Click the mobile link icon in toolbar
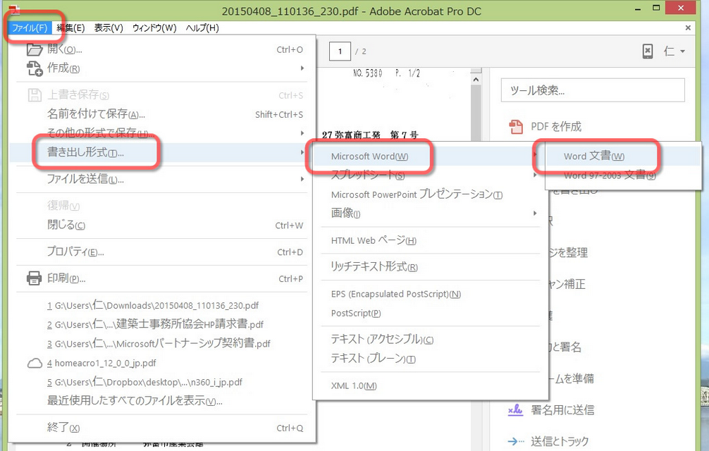The width and height of the screenshot is (709, 451). (648, 51)
